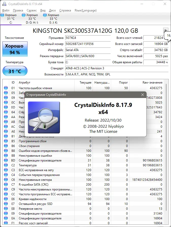Viewport: 171px width, 227px height.
Task: Click the serial number field 50026B724115FE56
Action: click(x=88, y=44)
